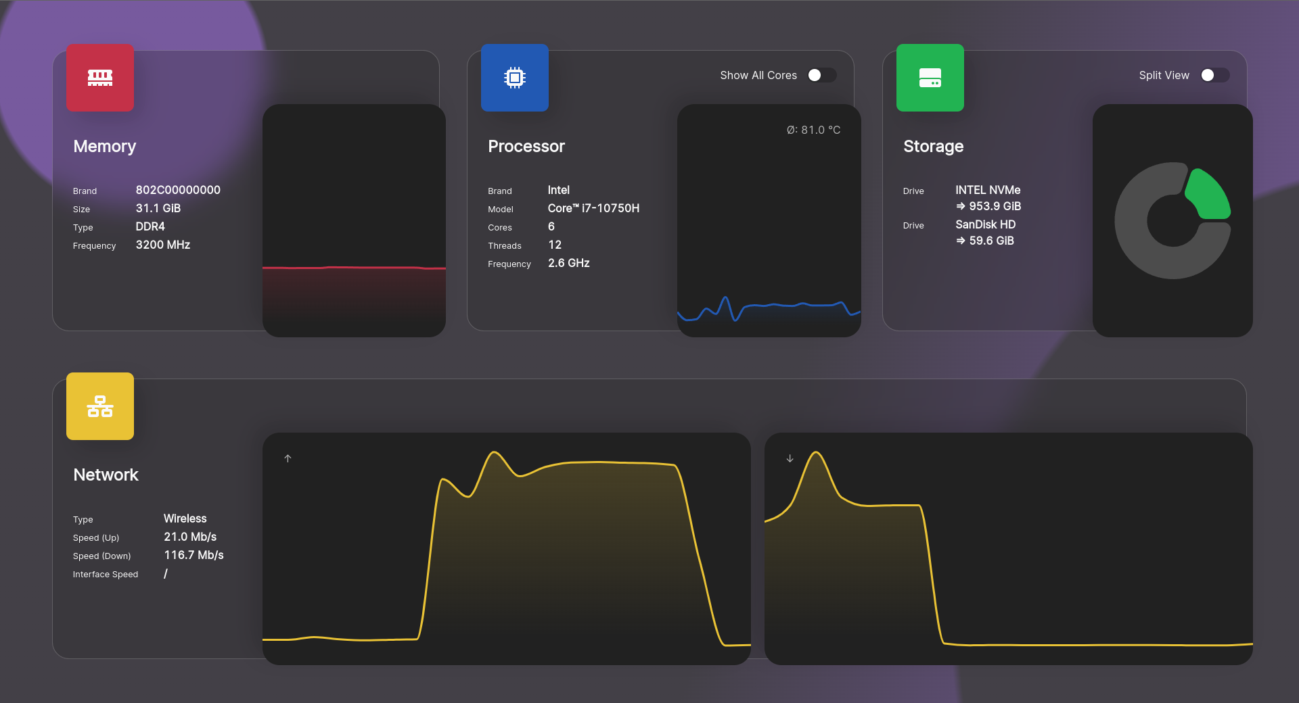The image size is (1299, 703).
Task: Click the blue Processor chip icon
Action: [x=515, y=78]
